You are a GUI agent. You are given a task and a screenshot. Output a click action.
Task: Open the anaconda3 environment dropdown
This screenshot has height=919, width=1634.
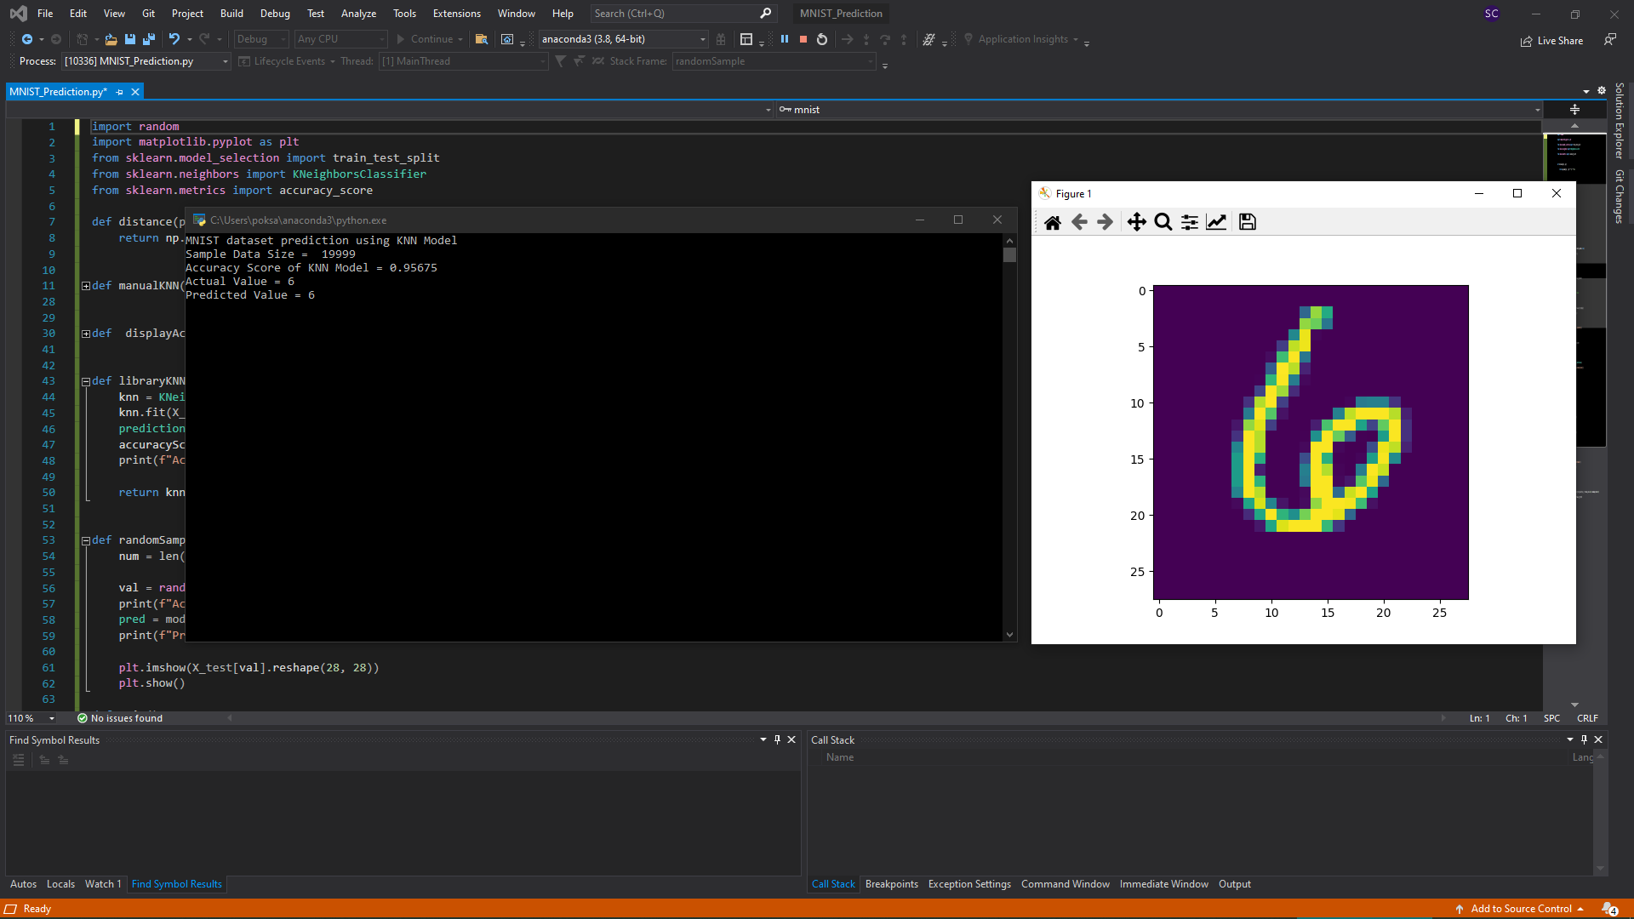703,39
